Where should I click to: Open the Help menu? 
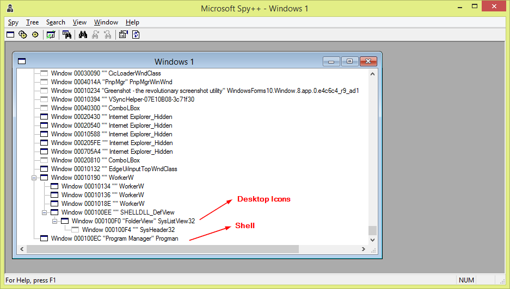tap(132, 22)
